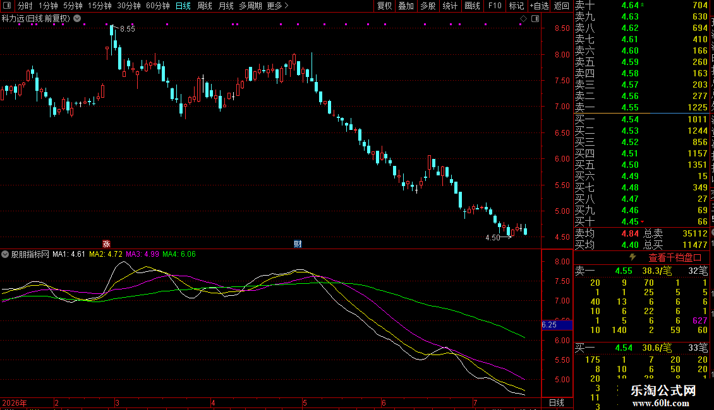This screenshot has height=410, width=714.
Task: Click the 卖五 4.59 order row
Action: tap(641, 62)
